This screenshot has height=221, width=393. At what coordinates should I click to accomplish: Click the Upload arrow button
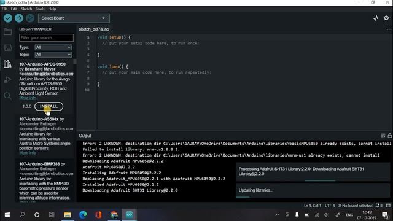[19, 18]
